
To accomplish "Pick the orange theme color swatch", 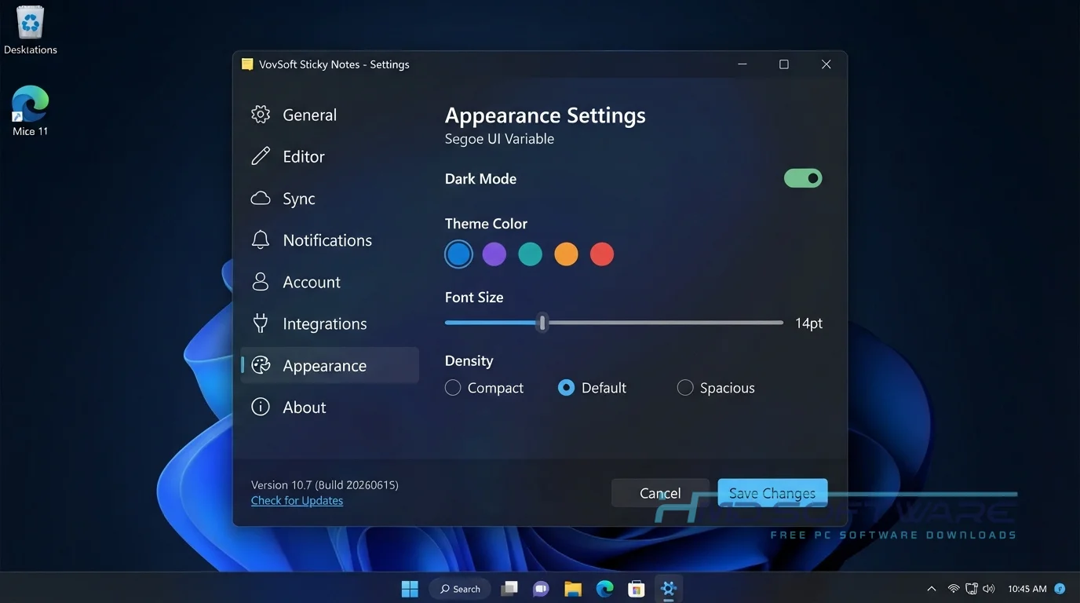I will (566, 254).
